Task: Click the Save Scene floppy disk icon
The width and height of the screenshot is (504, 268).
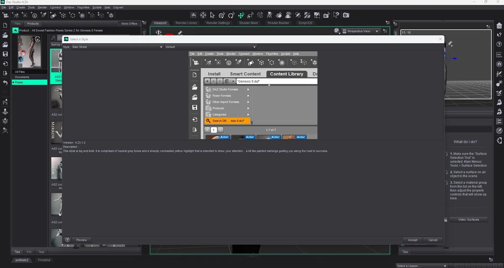Action: 5,54
